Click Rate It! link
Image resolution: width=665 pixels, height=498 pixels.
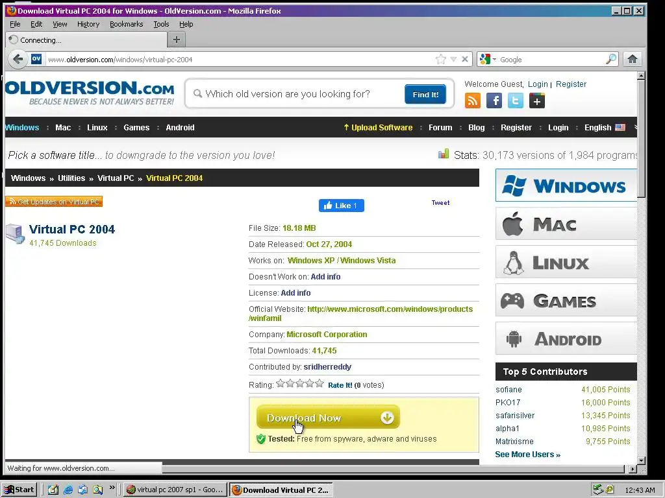(x=340, y=385)
